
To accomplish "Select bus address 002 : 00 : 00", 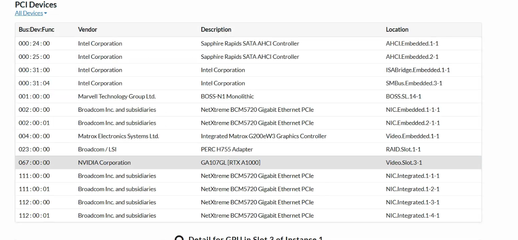I will [x=34, y=110].
